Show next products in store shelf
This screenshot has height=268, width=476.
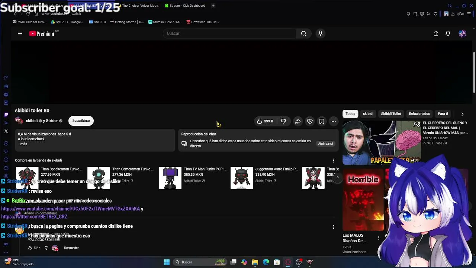coord(337,178)
